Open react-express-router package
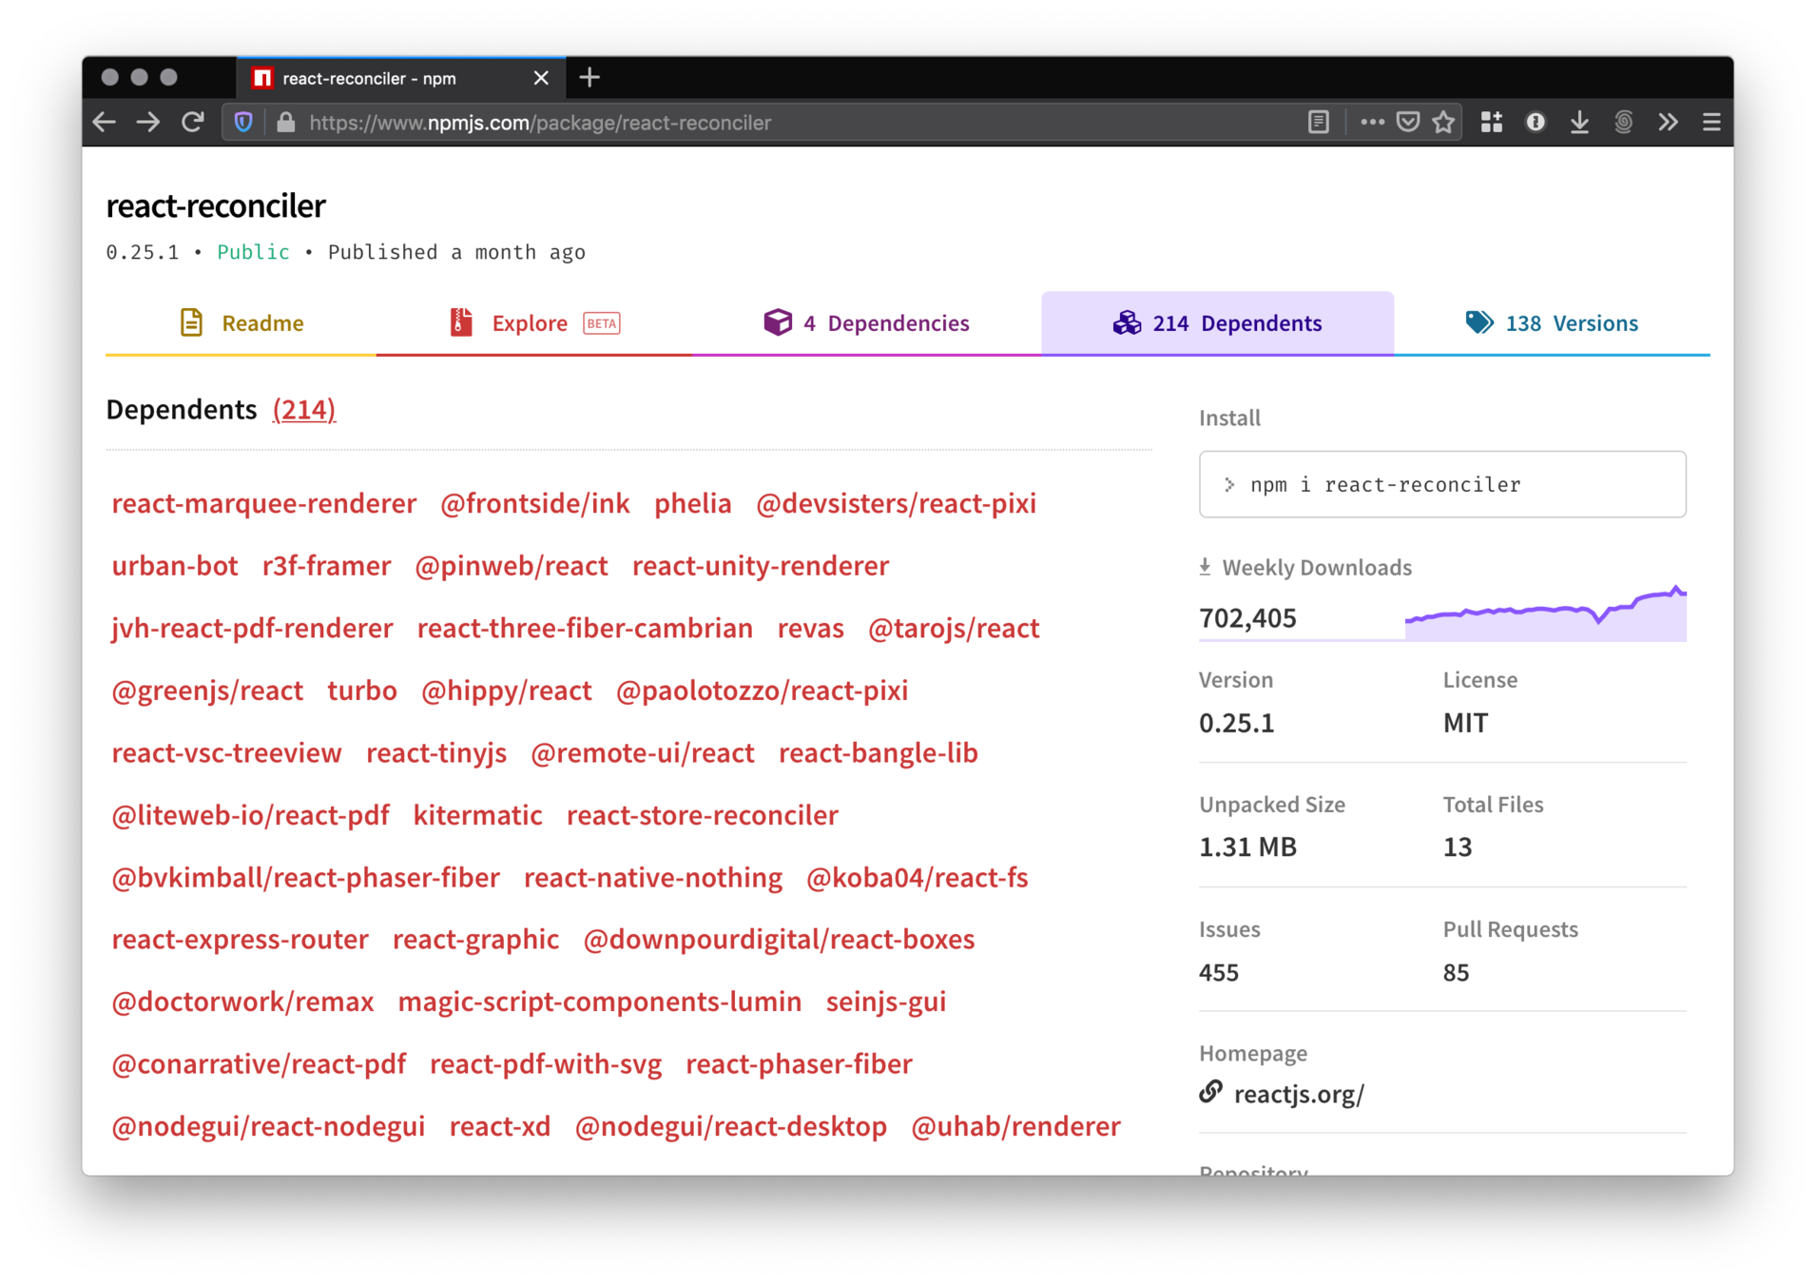This screenshot has height=1284, width=1816. point(240,940)
